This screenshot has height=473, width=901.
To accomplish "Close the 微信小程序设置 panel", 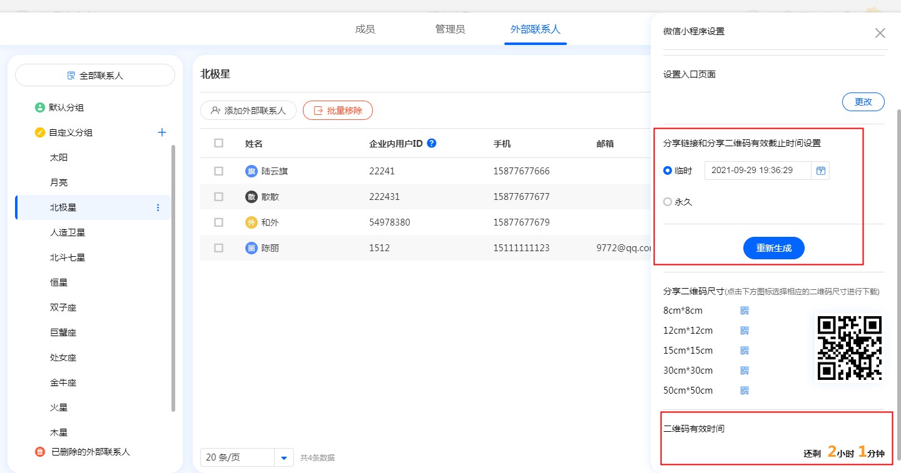I will click(x=880, y=33).
